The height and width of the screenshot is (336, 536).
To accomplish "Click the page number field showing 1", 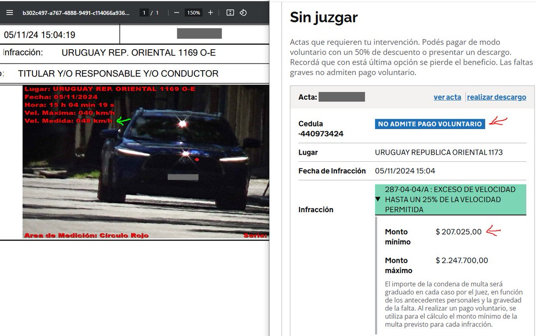I will click(144, 13).
